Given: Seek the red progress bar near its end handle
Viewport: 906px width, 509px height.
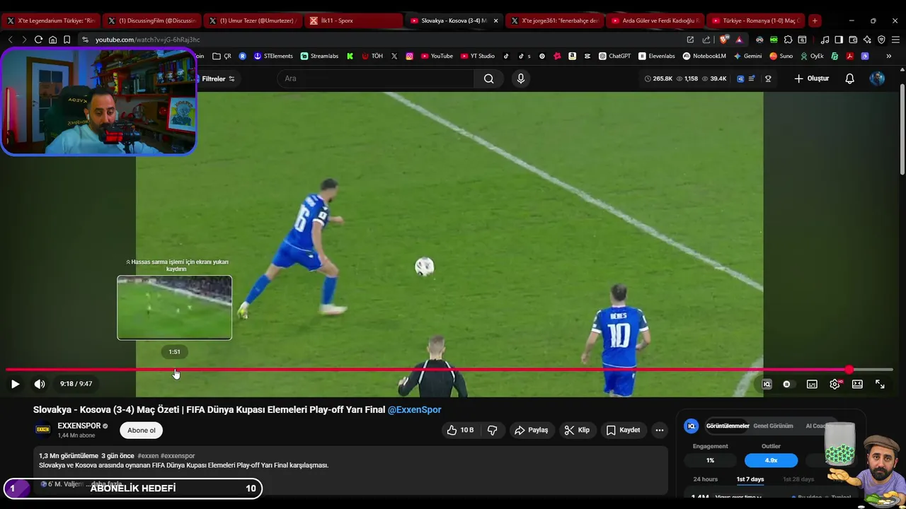Looking at the screenshot, I should click(x=849, y=370).
